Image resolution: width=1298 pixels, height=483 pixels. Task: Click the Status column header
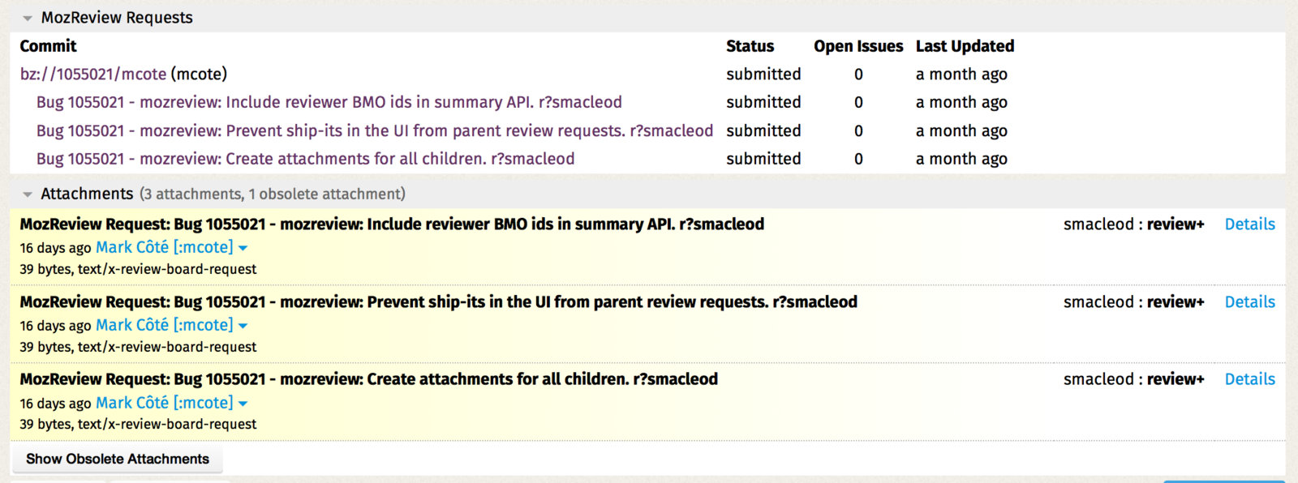pyautogui.click(x=750, y=46)
